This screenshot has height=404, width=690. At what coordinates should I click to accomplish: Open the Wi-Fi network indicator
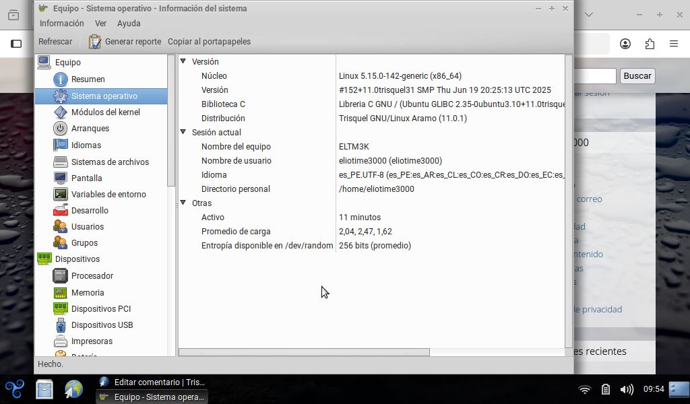coord(584,389)
